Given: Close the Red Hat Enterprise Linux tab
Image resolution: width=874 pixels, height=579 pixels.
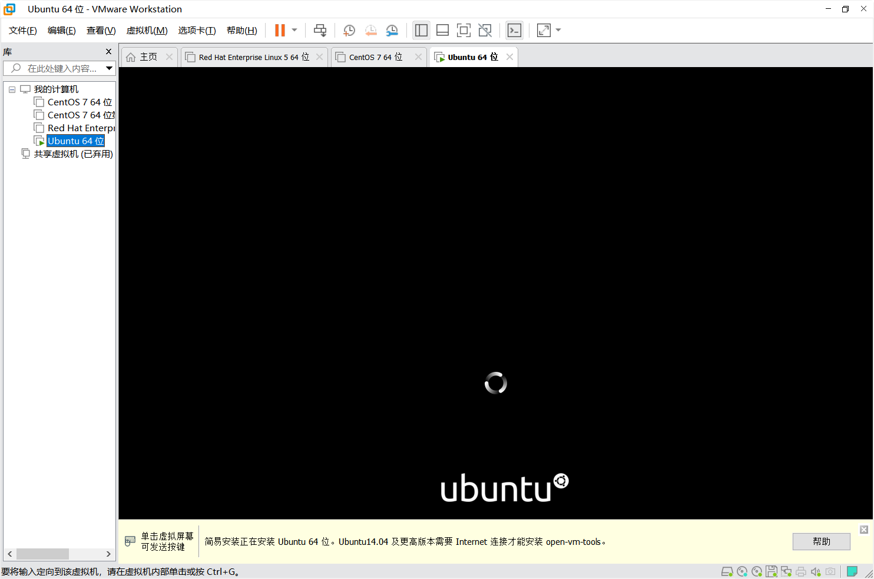Looking at the screenshot, I should [319, 57].
